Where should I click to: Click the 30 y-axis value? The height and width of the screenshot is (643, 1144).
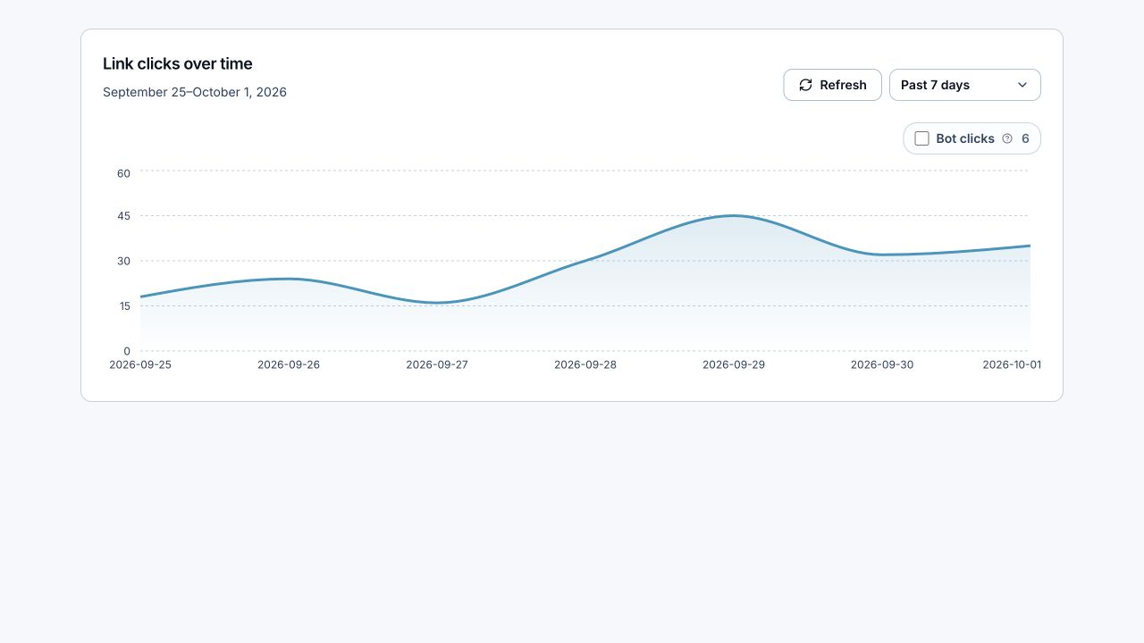[x=123, y=261]
